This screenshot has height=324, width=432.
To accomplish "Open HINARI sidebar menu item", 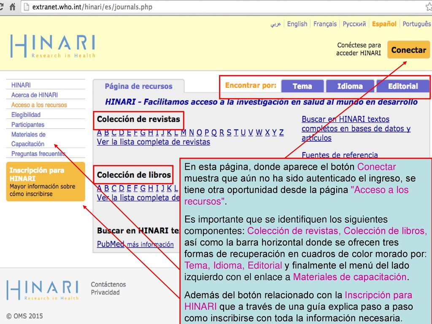I will (x=21, y=85).
